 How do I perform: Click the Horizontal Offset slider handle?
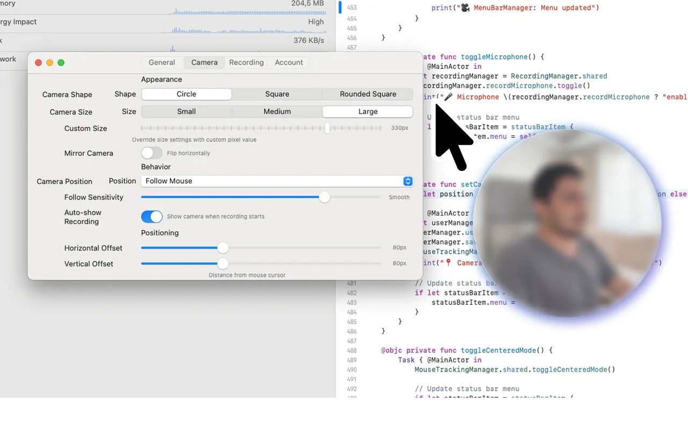pyautogui.click(x=223, y=248)
